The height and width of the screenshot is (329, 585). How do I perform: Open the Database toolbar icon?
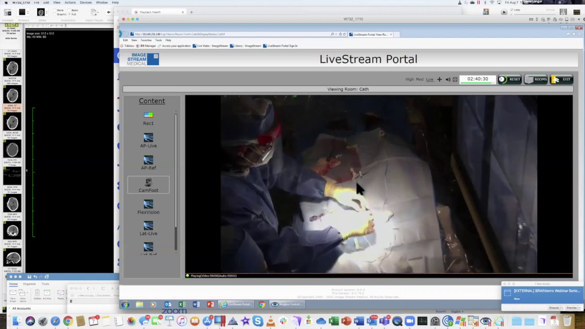tap(8, 13)
